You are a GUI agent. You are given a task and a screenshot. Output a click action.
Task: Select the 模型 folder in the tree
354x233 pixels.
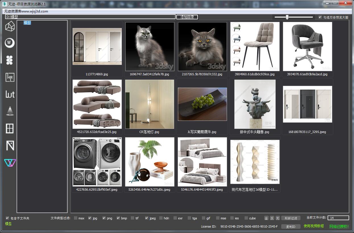coord(27,23)
